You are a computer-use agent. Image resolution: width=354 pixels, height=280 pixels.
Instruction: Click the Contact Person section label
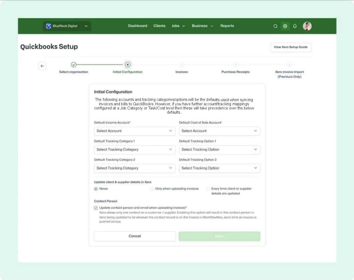[x=106, y=201]
